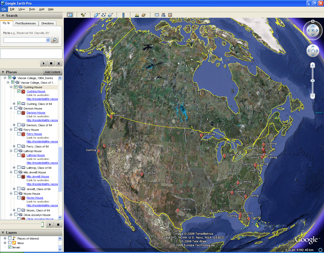324x253 pixels.
Task: Enable the Davison House folder checkbox
Action: point(16,108)
